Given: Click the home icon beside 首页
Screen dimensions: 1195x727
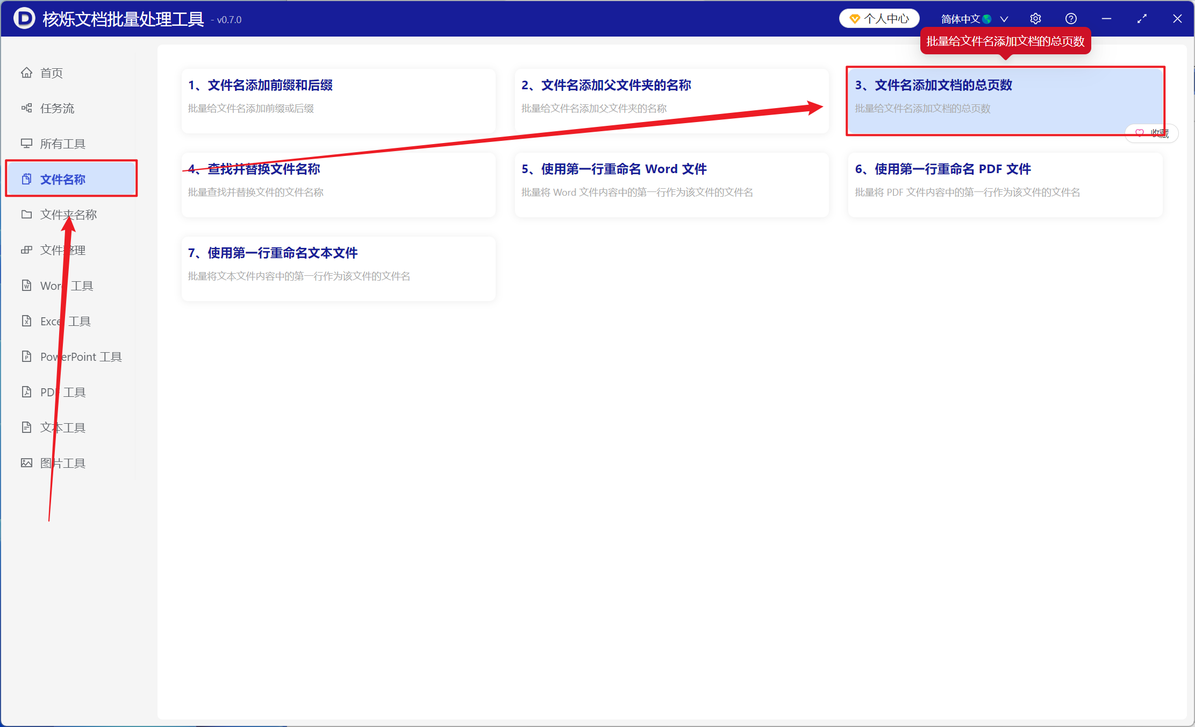Looking at the screenshot, I should tap(26, 73).
